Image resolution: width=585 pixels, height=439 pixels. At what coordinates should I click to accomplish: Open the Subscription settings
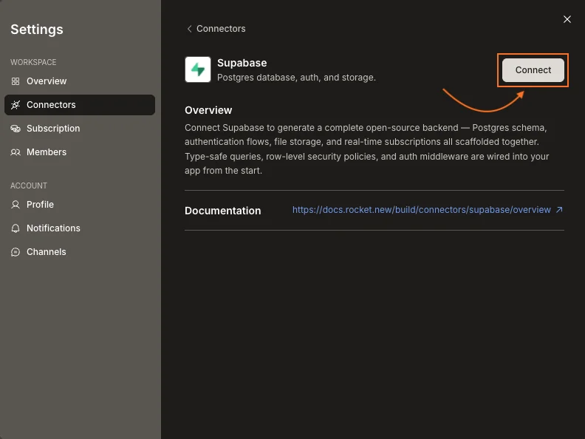coord(80,129)
